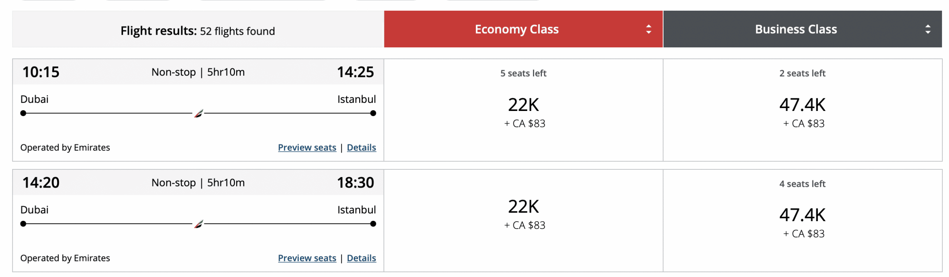Sort results by Business Class column
This screenshot has width=949, height=277.
[x=796, y=29]
